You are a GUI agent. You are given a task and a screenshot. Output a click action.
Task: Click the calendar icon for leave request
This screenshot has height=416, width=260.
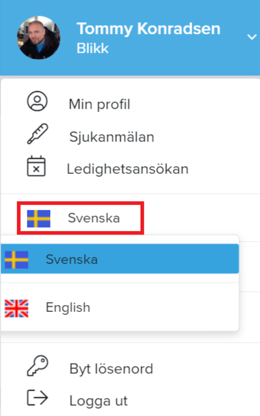37,166
